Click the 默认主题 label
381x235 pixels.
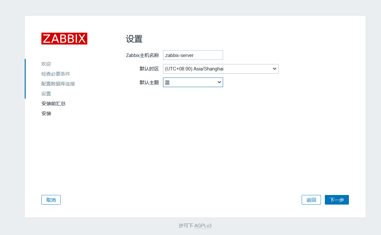click(149, 83)
